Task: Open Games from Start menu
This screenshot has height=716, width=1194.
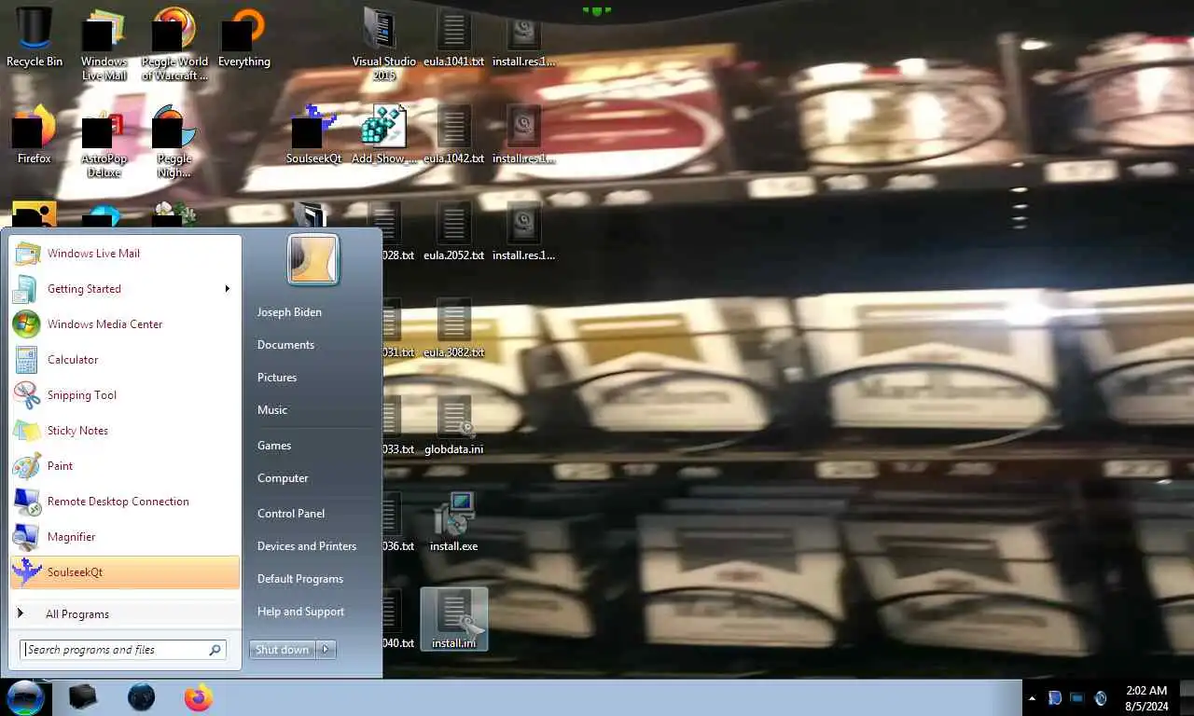Action: (274, 446)
